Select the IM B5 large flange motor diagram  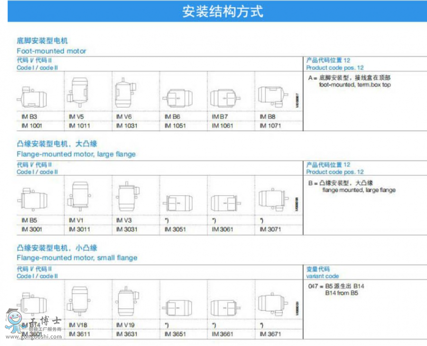click(x=33, y=198)
